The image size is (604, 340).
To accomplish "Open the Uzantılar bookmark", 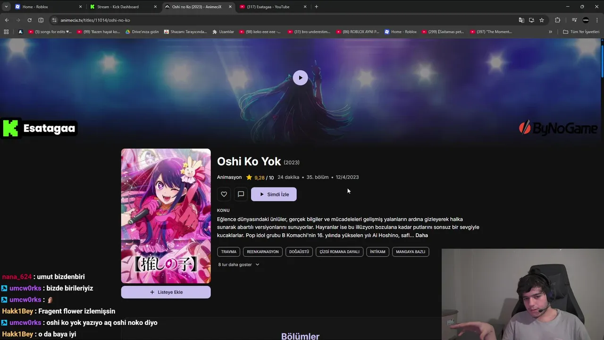I will tap(223, 32).
